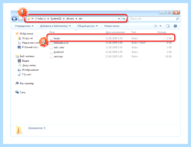Click the Компьютер icon
The height and width of the screenshot is (147, 191).
coord(17,83)
